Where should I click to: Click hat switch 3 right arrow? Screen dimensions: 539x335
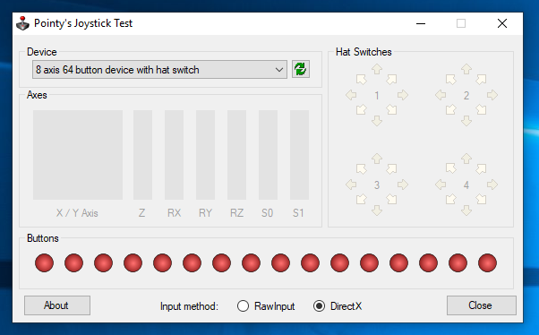click(403, 185)
